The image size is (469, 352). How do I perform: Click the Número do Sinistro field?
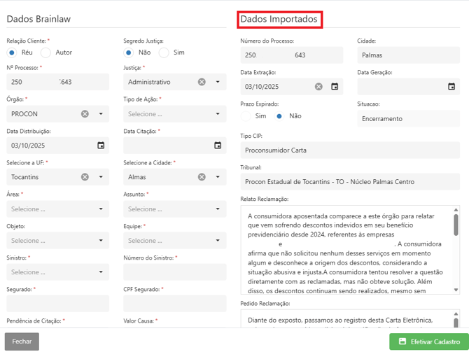[174, 272]
